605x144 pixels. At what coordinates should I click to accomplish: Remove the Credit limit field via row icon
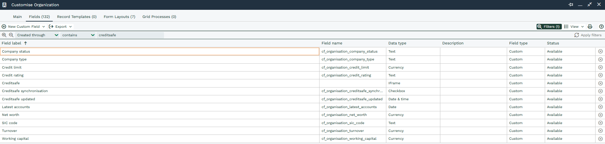click(x=600, y=68)
